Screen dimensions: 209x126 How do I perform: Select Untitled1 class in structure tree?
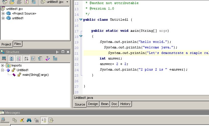pos(22,70)
